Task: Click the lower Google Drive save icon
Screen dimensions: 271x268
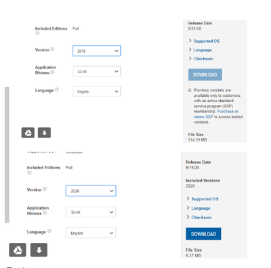Action: click(18, 250)
